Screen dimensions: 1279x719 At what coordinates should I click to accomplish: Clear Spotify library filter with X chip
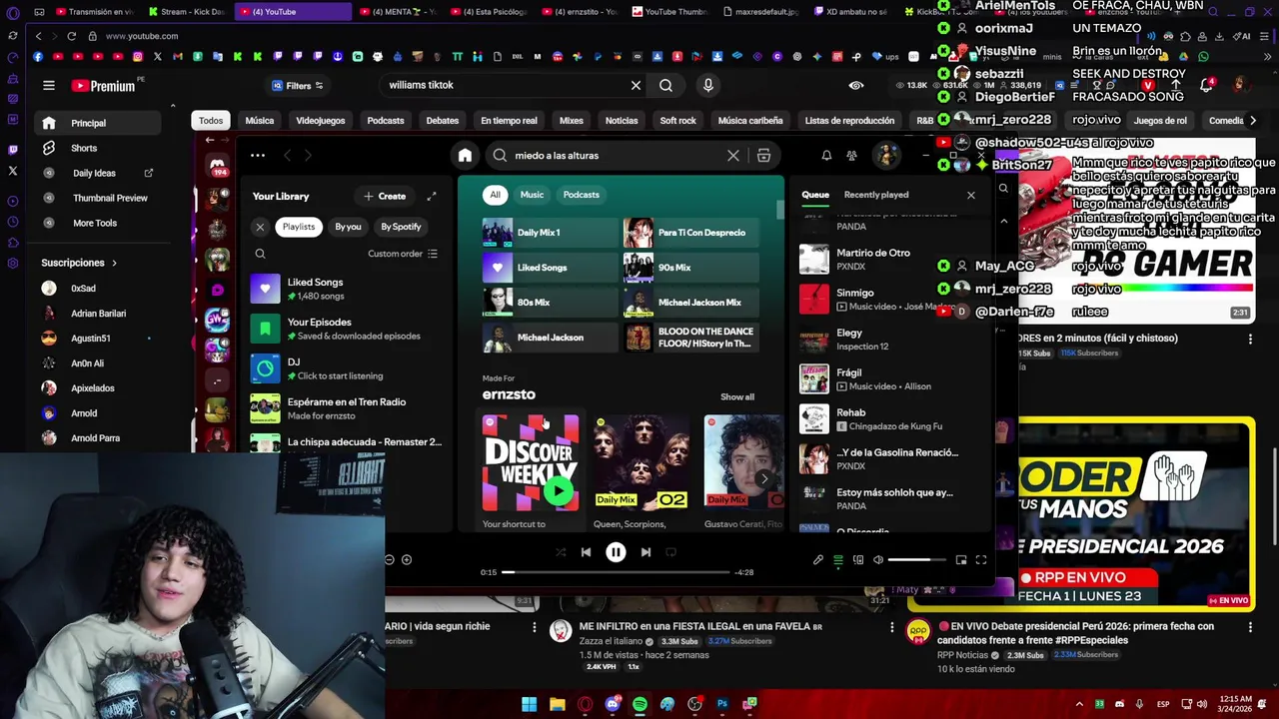(x=260, y=227)
